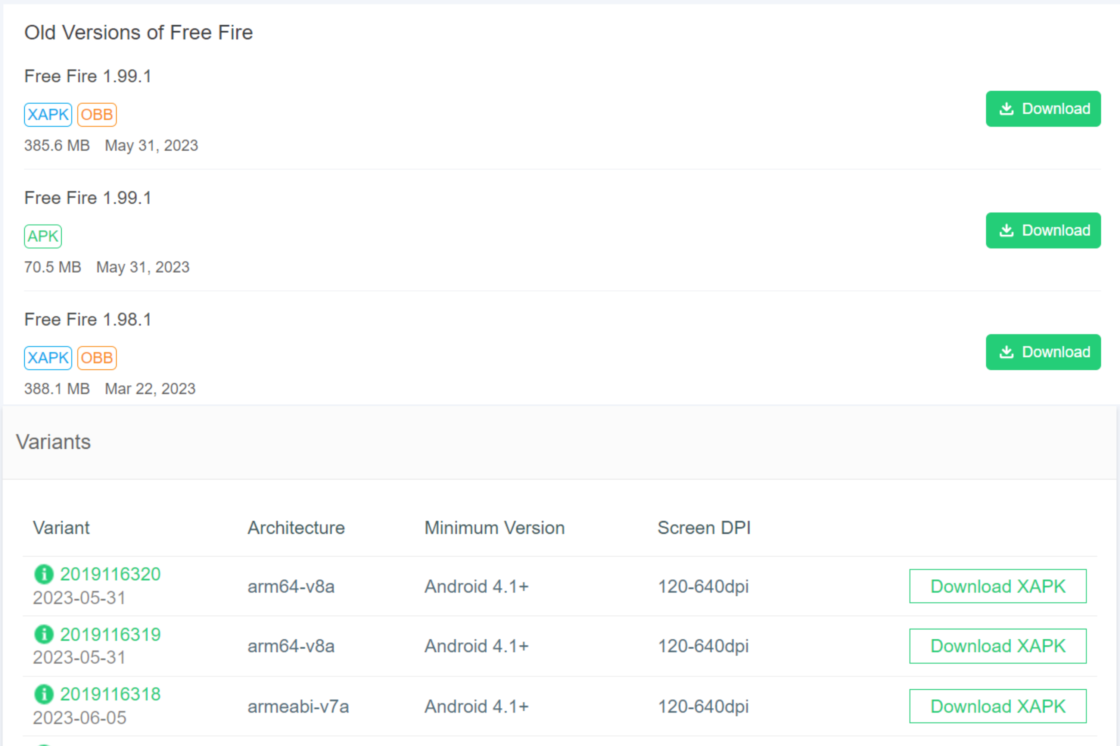
Task: Open info icon for variant 2019116318
Action: [44, 694]
